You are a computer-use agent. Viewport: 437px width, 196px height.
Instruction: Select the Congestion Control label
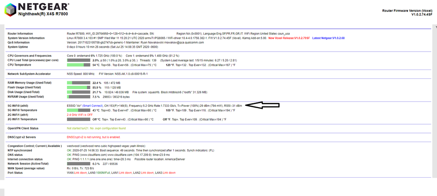pyautogui.click(x=35, y=146)
